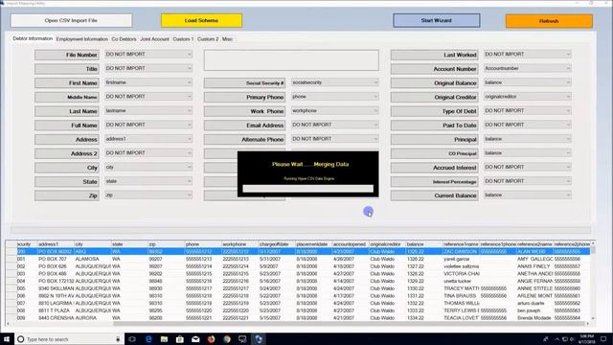Open the Full Name mapping dropdown
The width and height of the screenshot is (613, 345).
pos(148,125)
